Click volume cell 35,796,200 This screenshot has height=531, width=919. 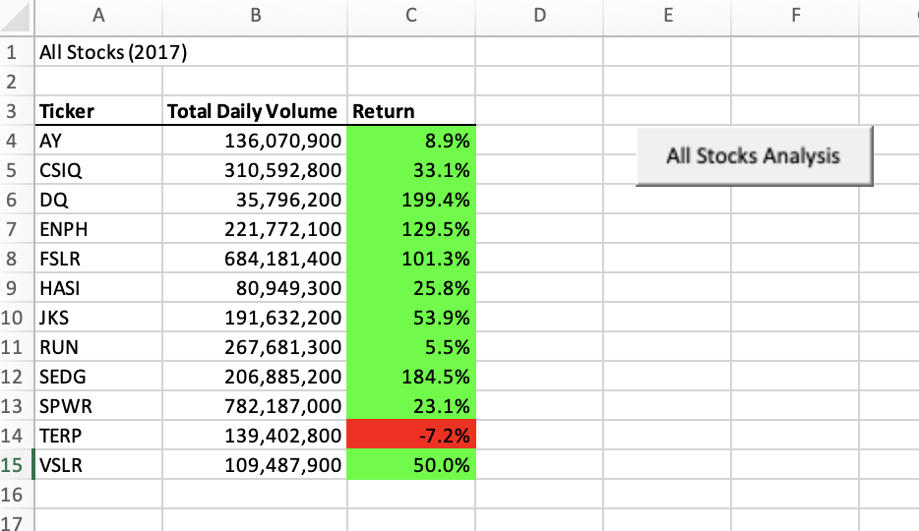(255, 200)
